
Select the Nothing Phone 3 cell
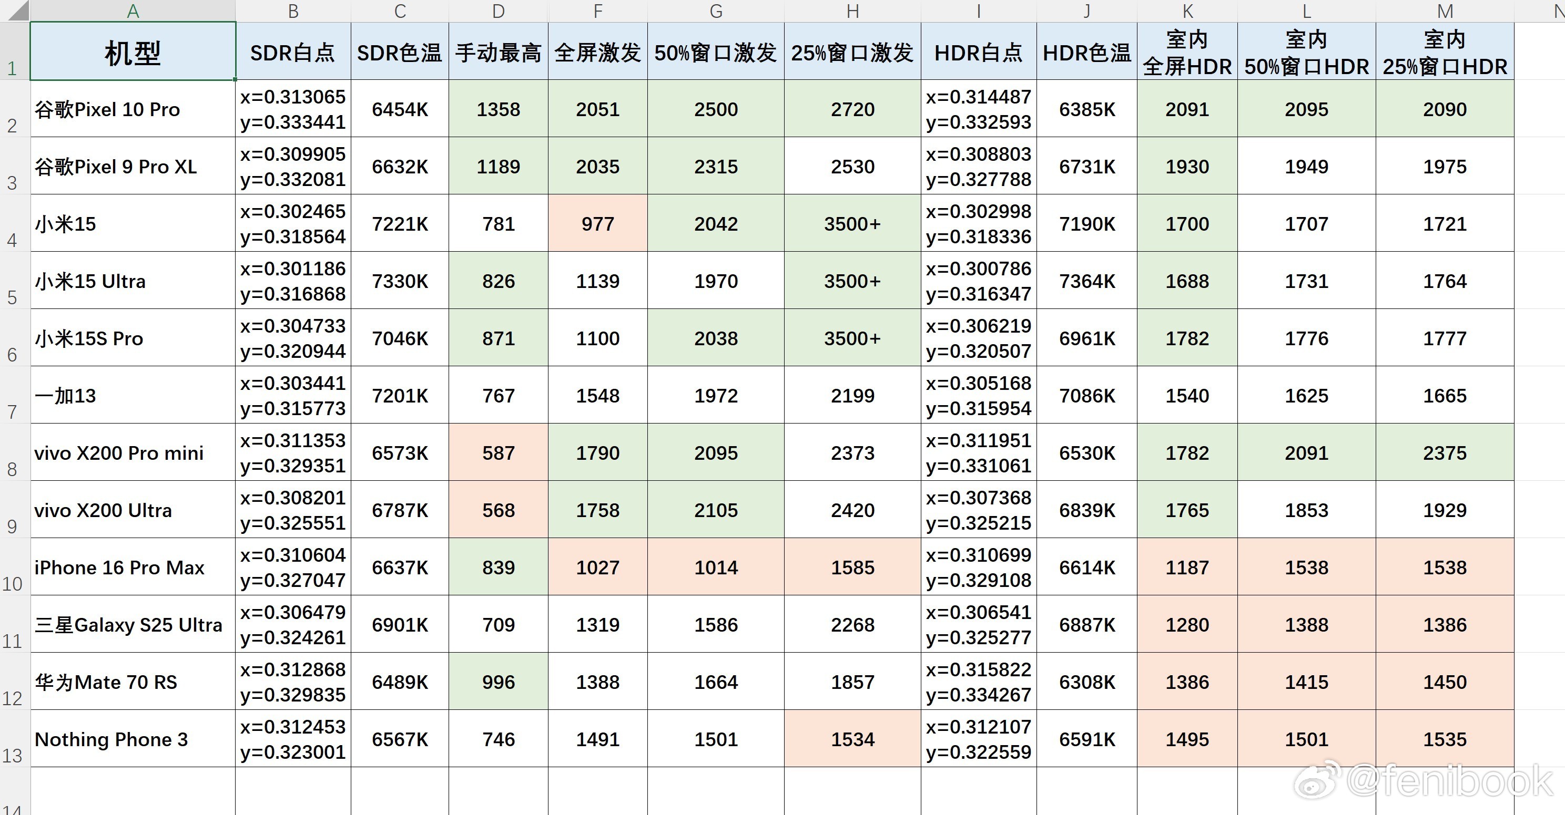(133, 738)
